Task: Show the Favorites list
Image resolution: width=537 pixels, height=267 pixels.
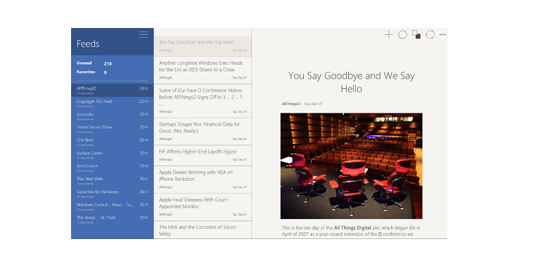Action: (92, 72)
